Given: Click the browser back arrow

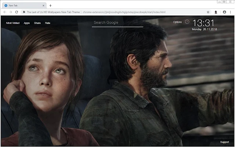Looking at the screenshot, I should point(5,12).
